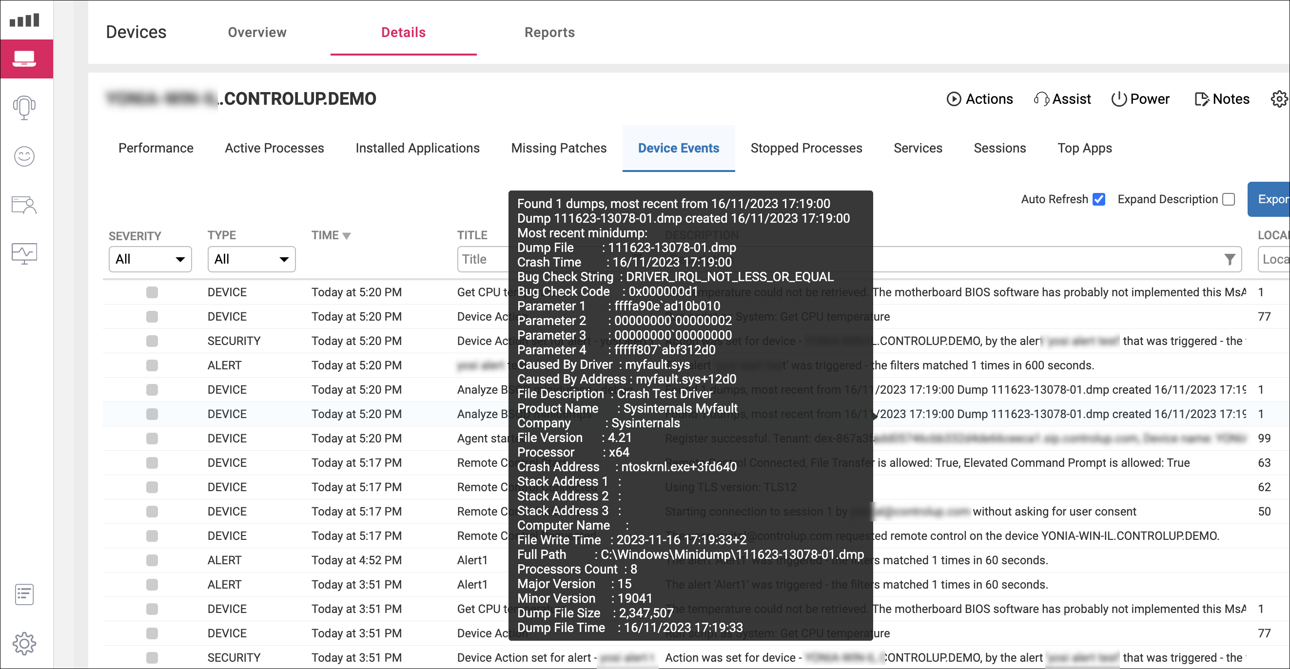Click the Export button
The image size is (1290, 669).
pos(1269,199)
